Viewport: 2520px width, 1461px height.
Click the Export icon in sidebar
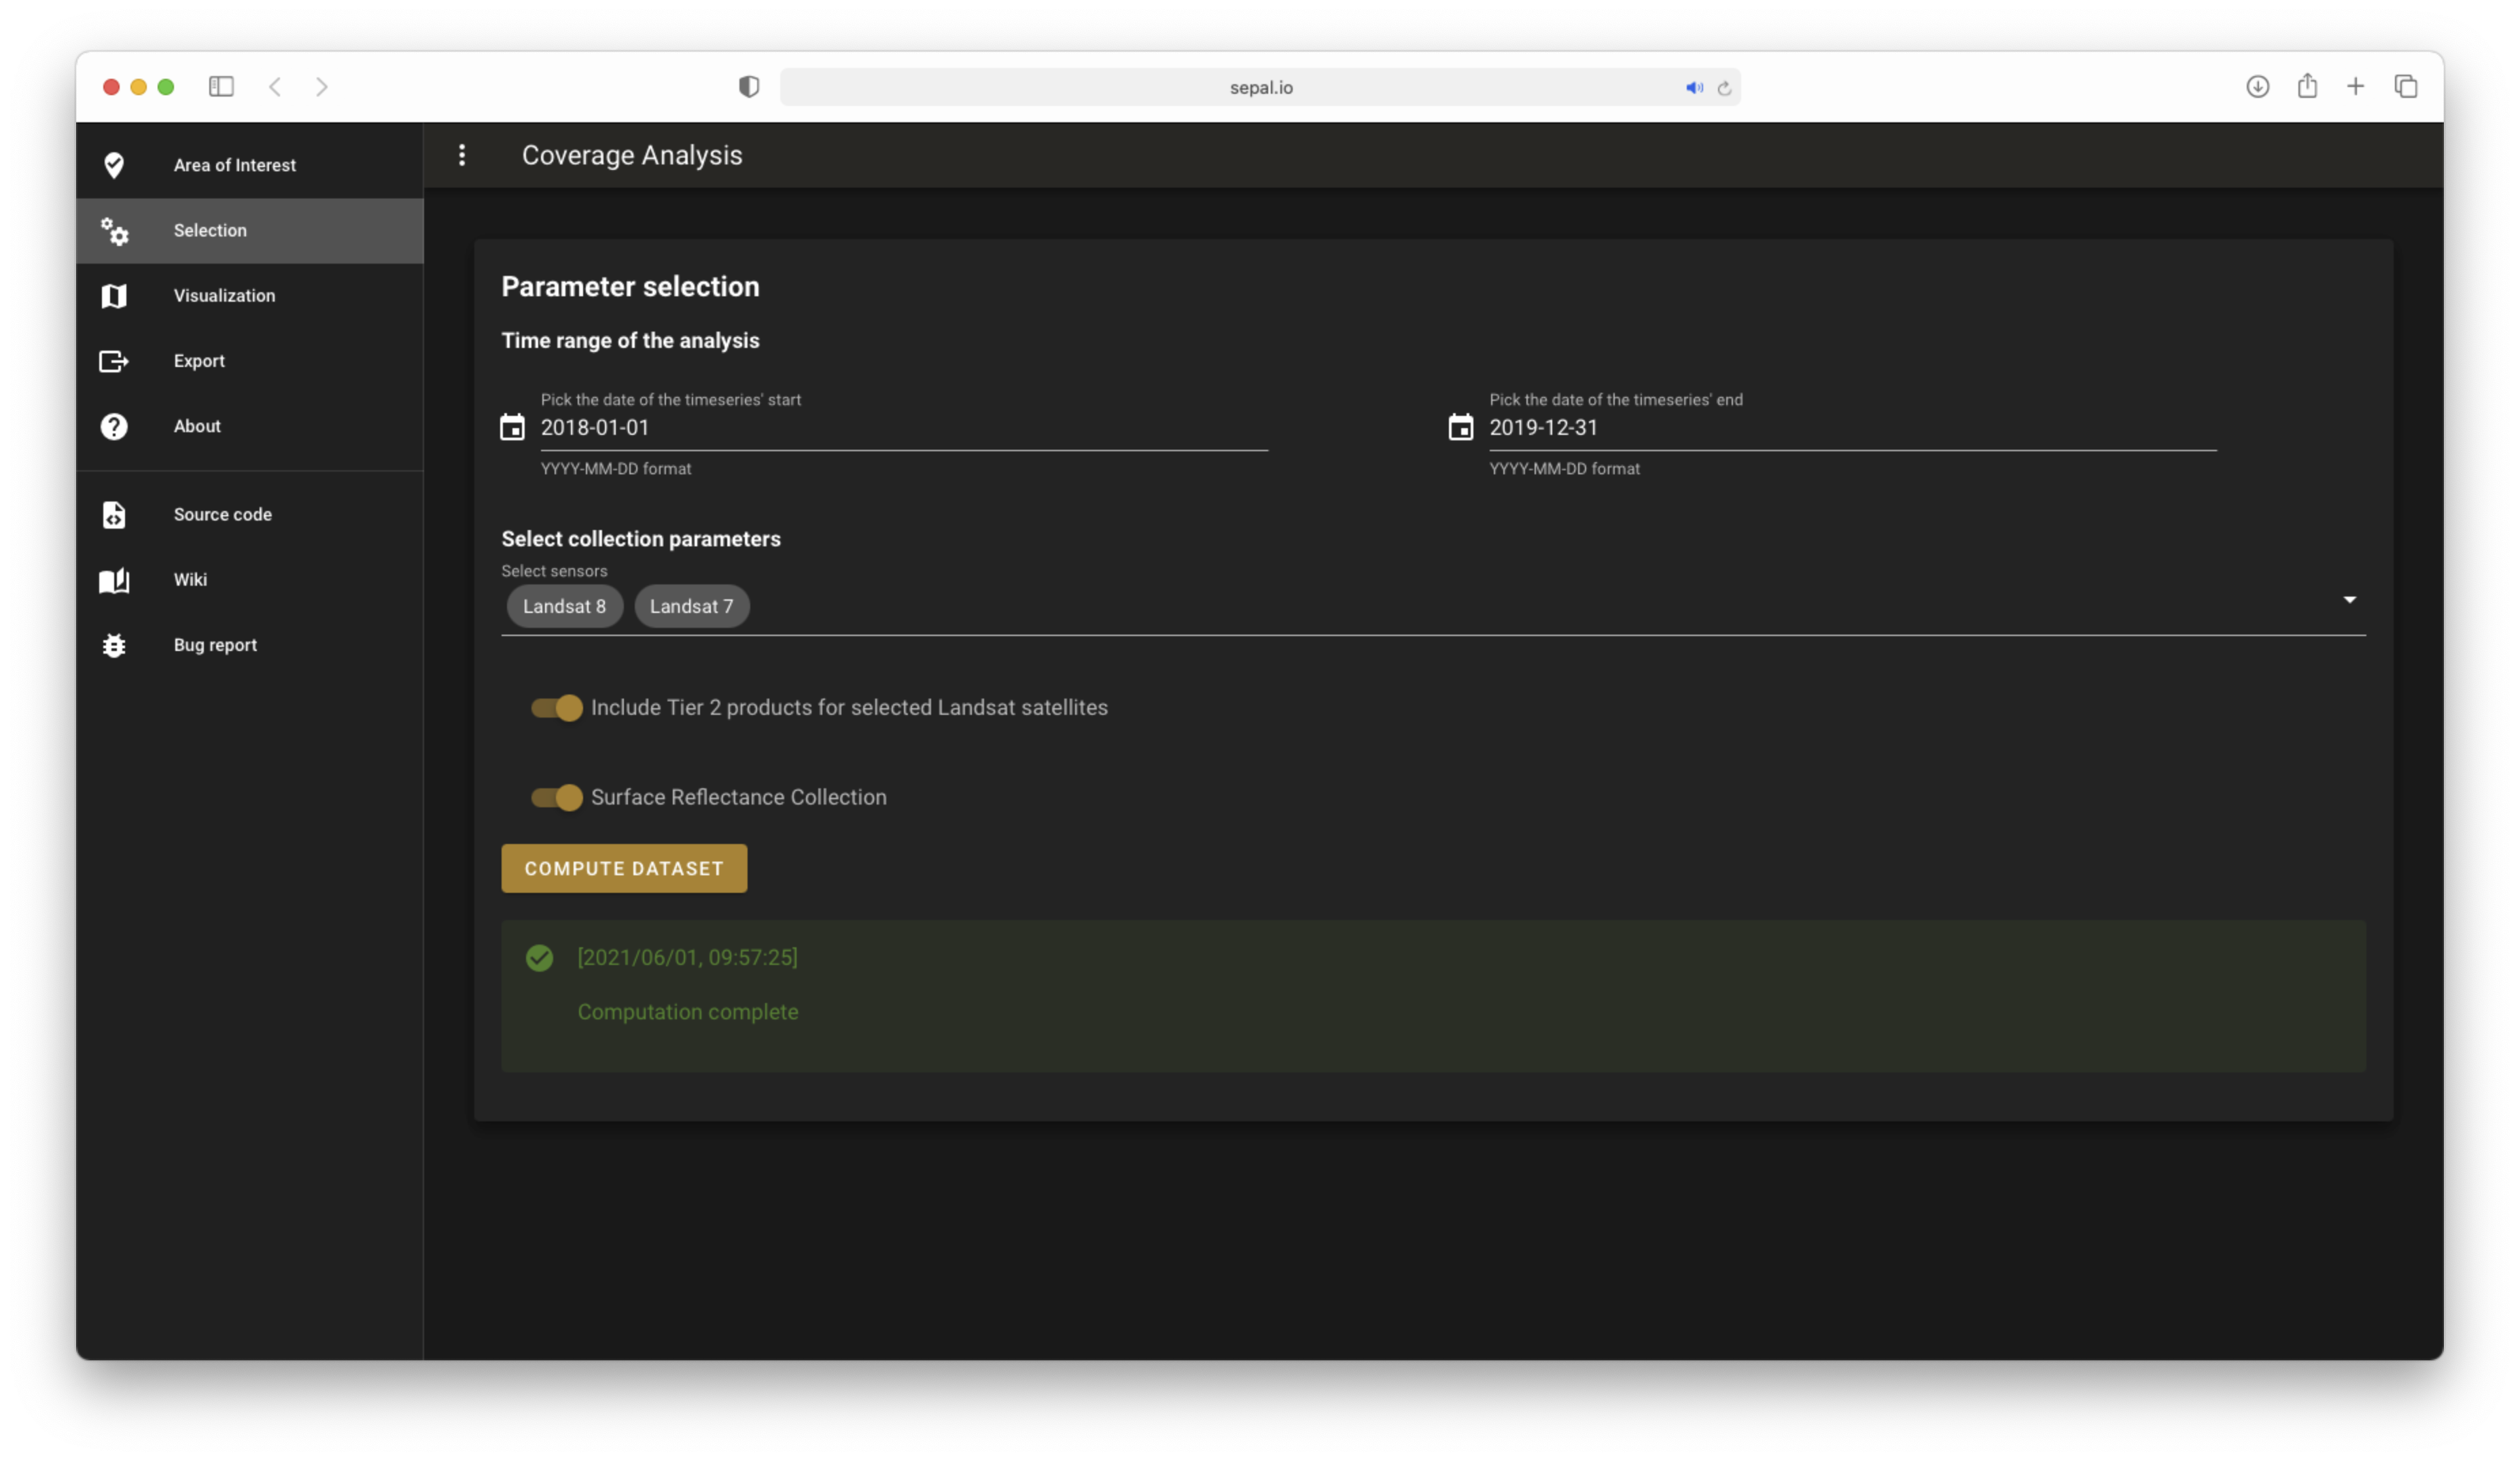pos(114,361)
